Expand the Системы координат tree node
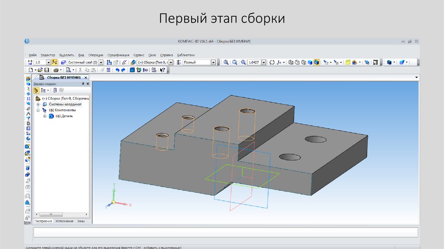Viewport: 444px width, 249px height. point(38,104)
